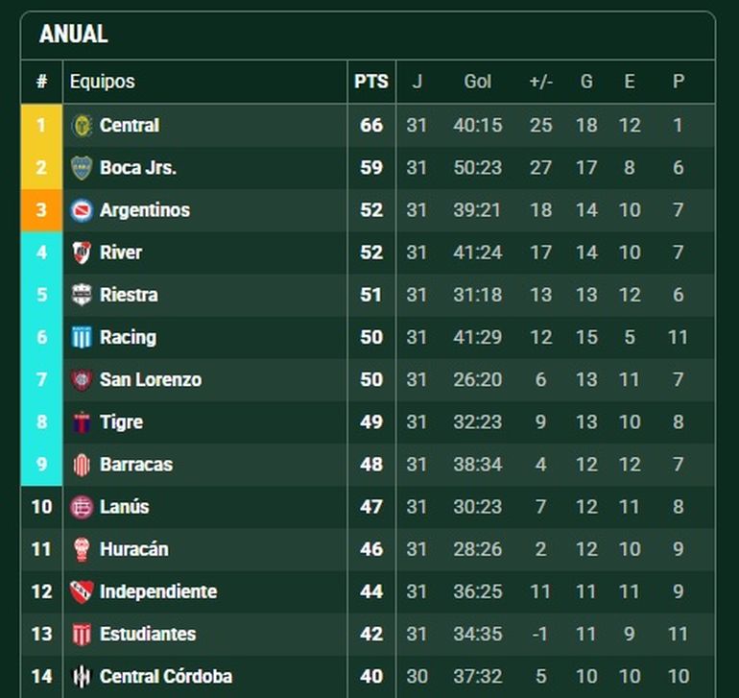Click the San Lorenzo crest icon
This screenshot has height=698, width=739.
[82, 379]
